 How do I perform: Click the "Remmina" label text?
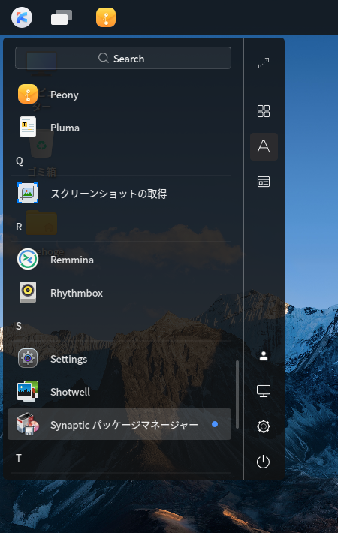(72, 260)
